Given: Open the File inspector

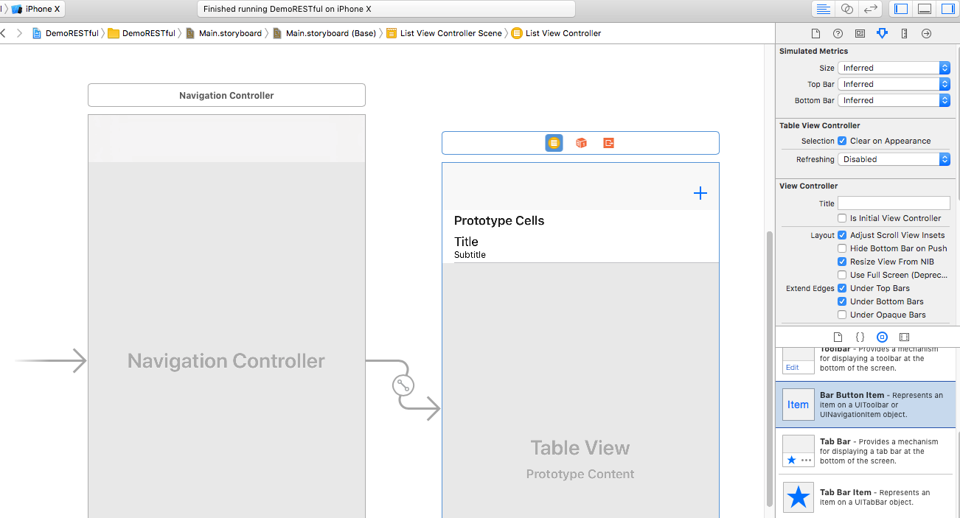Looking at the screenshot, I should tap(815, 33).
